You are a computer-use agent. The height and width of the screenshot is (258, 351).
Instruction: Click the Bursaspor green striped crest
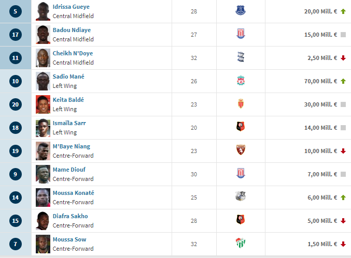pos(241,243)
